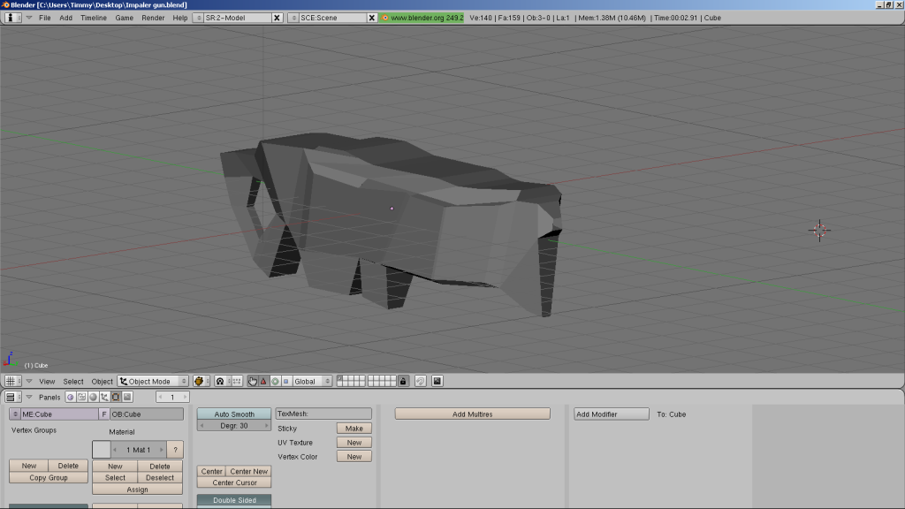Click the render this window icon
The height and width of the screenshot is (509, 905).
[437, 381]
